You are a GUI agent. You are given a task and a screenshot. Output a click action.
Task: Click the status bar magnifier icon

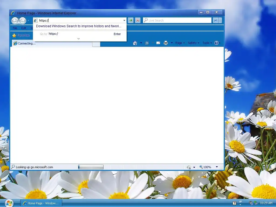point(13,167)
